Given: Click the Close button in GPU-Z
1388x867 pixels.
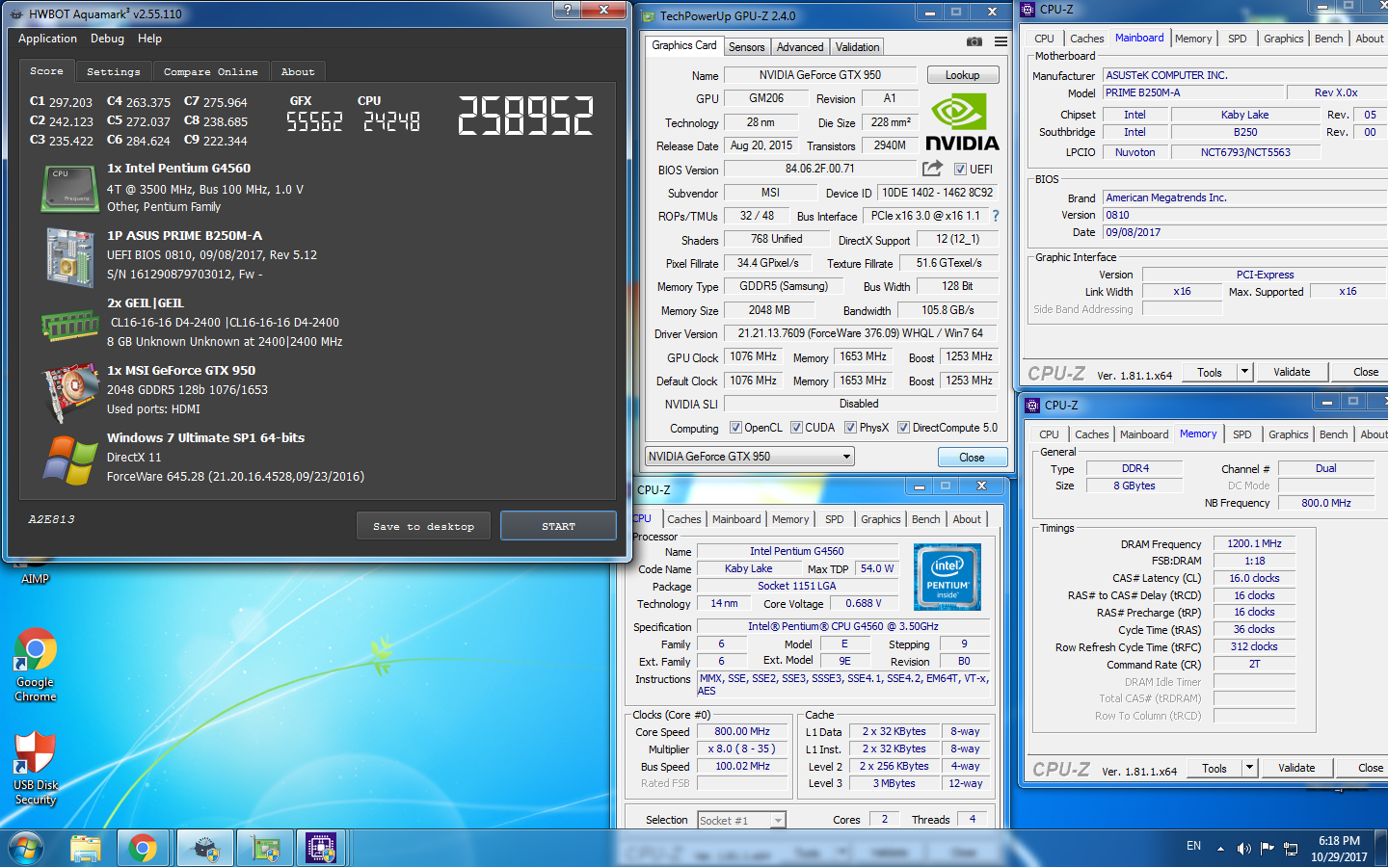Looking at the screenshot, I should pyautogui.click(x=972, y=458).
